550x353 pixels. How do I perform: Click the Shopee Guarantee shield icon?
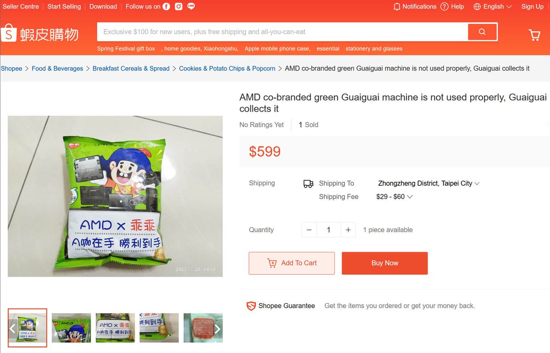click(250, 305)
